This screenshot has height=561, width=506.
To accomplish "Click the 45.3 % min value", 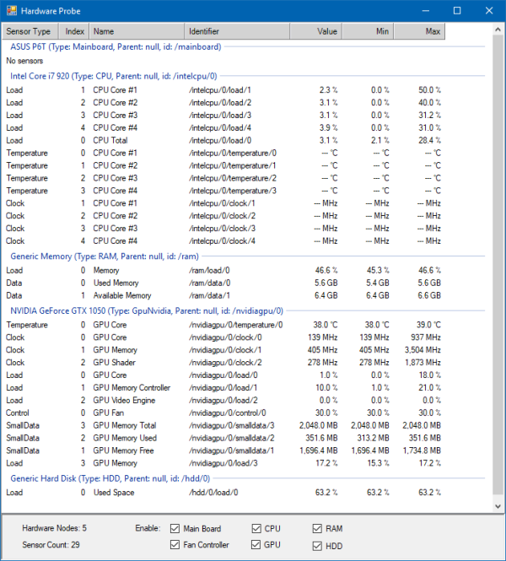I will pos(378,271).
